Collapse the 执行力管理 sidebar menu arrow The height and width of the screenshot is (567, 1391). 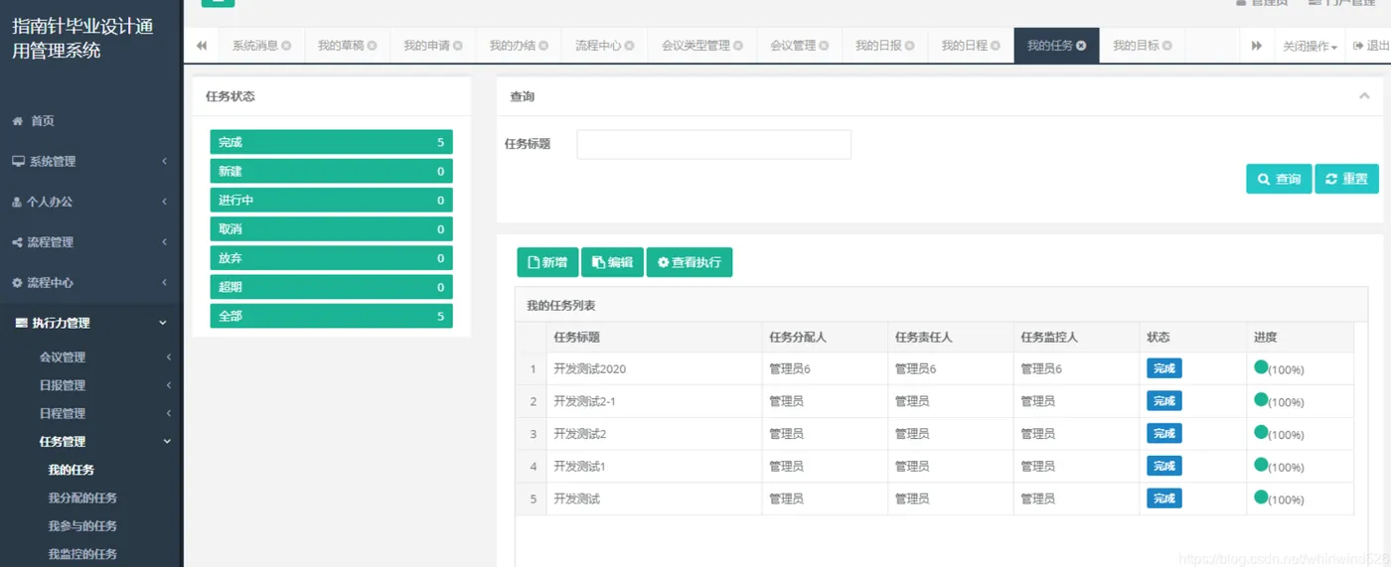(163, 323)
